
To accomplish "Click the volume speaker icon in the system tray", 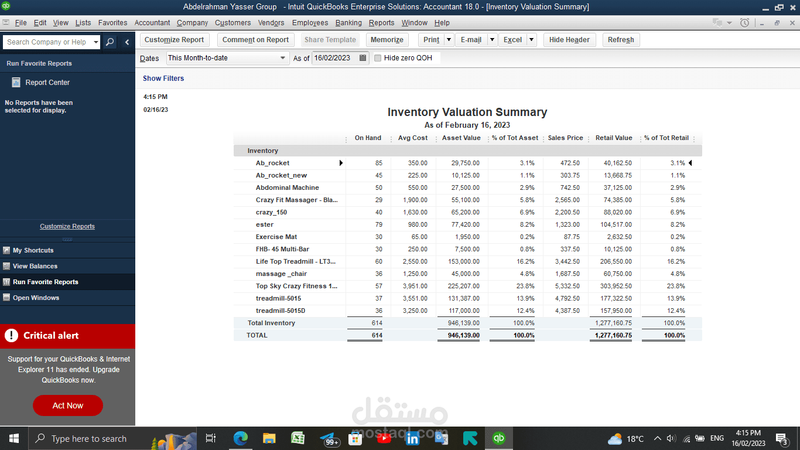I will pos(671,438).
